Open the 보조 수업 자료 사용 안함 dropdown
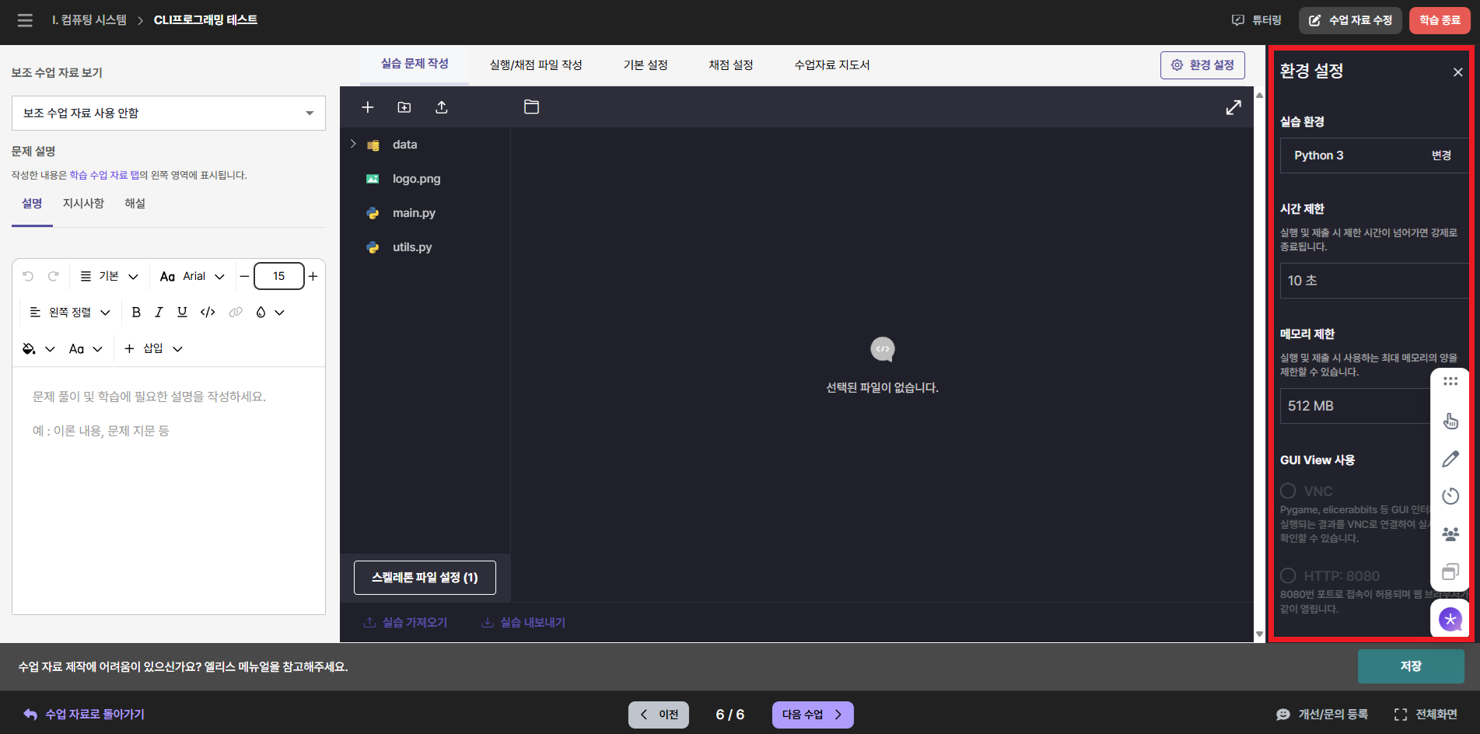 click(169, 113)
